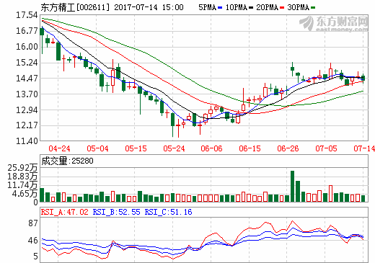Click the blue 5PMA color swatch
This screenshot has width=375, height=263.
(x=220, y=8)
